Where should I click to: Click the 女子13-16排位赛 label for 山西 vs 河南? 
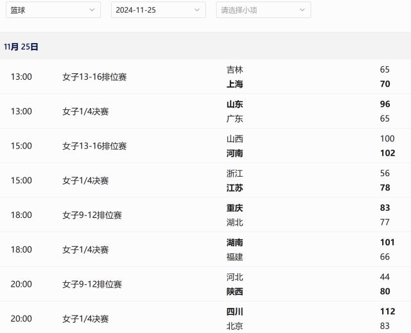94,147
